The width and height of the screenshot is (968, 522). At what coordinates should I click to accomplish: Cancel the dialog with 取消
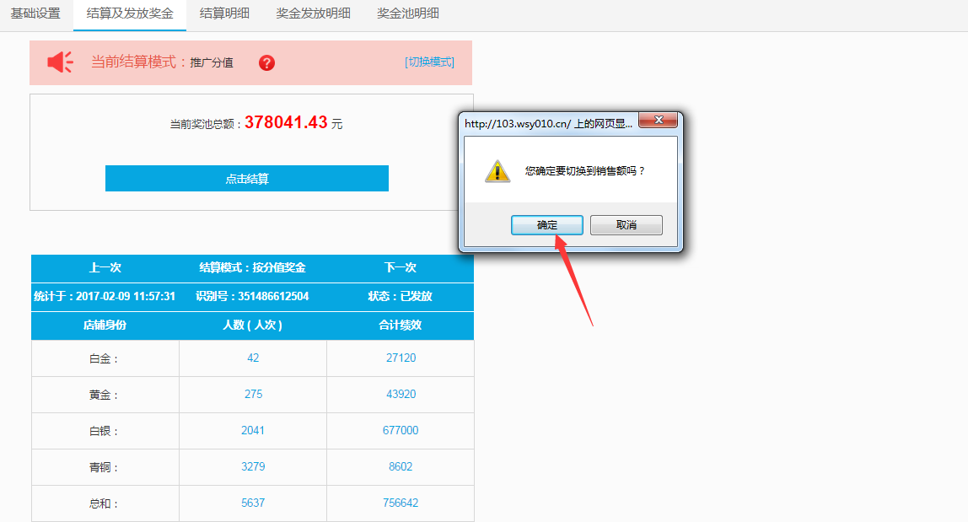coord(626,225)
